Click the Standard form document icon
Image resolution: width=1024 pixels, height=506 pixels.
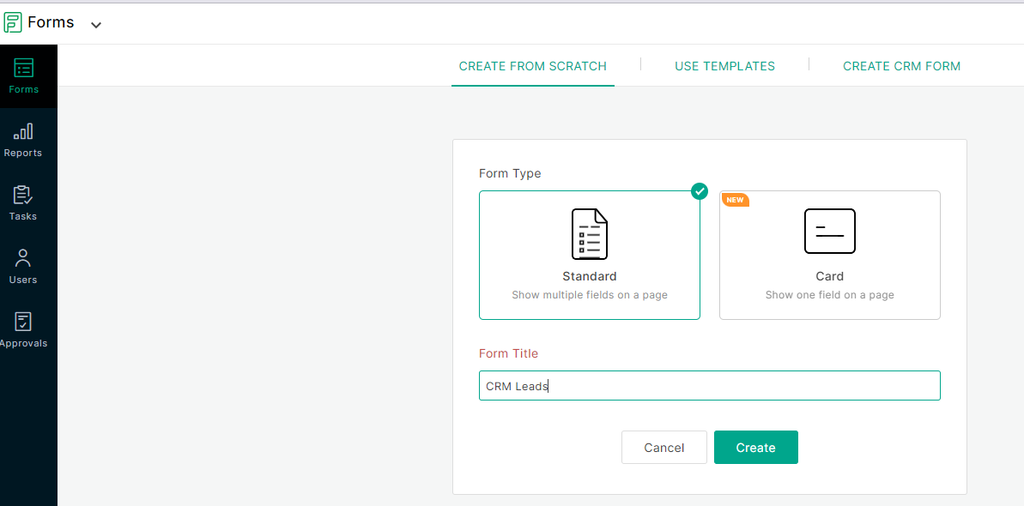589,232
